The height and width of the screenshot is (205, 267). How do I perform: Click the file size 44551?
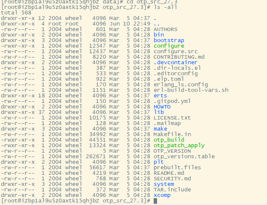[x=97, y=140]
